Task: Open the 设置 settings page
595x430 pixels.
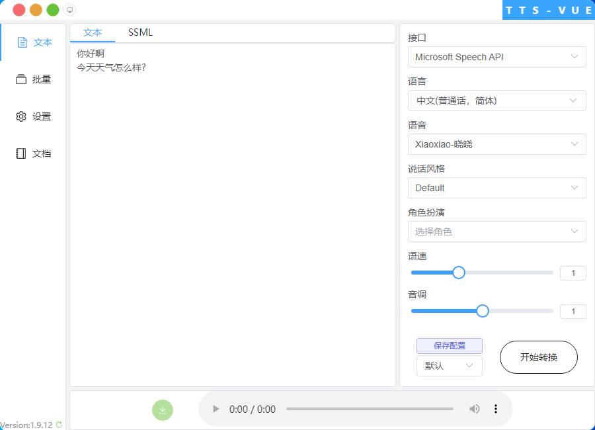Action: pyautogui.click(x=34, y=116)
